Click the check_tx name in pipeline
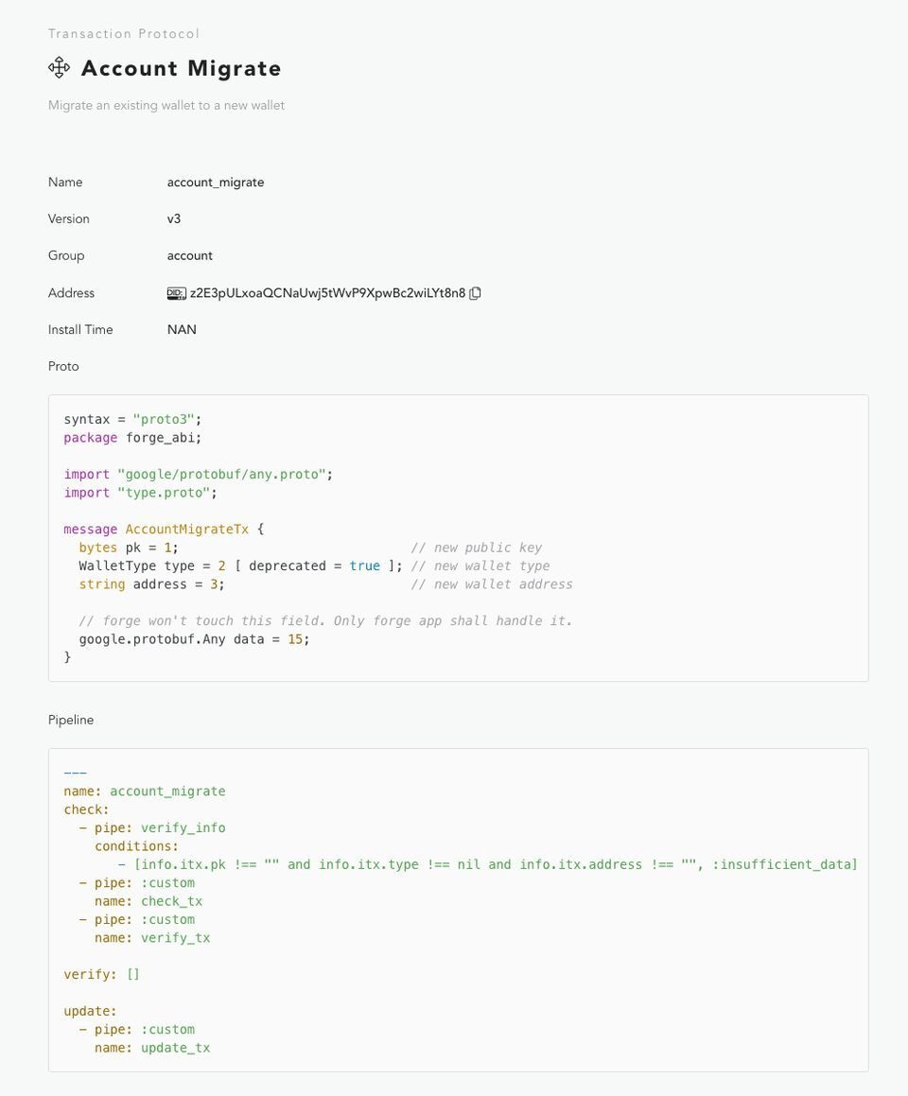Image resolution: width=908 pixels, height=1096 pixels. (172, 901)
